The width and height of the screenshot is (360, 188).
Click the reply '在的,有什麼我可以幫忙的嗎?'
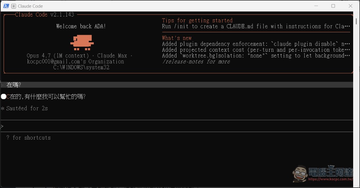(x=48, y=97)
